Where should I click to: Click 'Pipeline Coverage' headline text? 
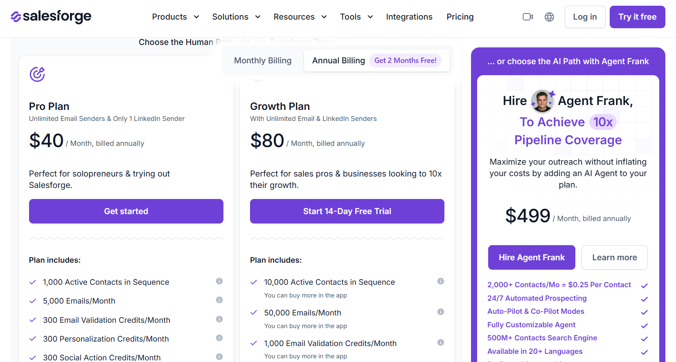pyautogui.click(x=568, y=140)
